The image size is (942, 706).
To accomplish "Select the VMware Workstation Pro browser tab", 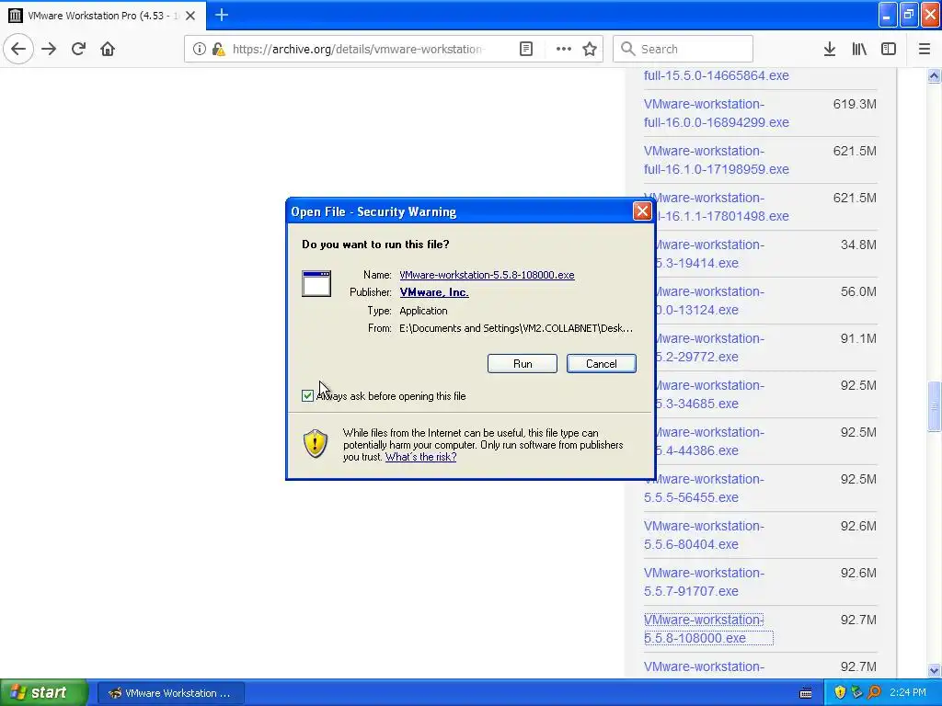I will pos(103,16).
